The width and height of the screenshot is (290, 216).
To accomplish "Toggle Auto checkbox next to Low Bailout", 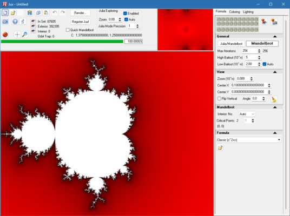I will click(x=265, y=64).
